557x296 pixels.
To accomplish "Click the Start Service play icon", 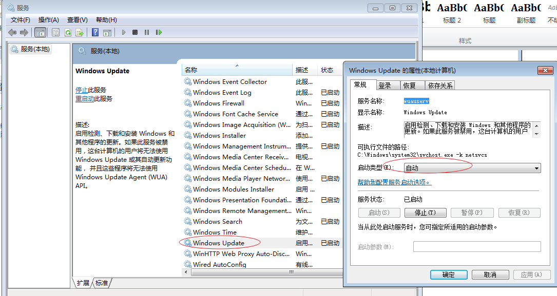I will coord(124,32).
